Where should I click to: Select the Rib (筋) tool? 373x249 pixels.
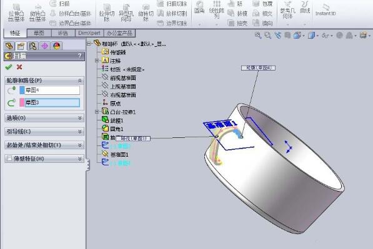(235, 4)
